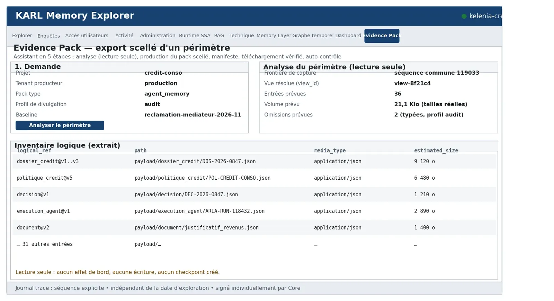Image resolution: width=554 pixels, height=301 pixels.
Task: Click path payload/dossier_credit/DOS-2026-0847.json
Action: coord(195,161)
